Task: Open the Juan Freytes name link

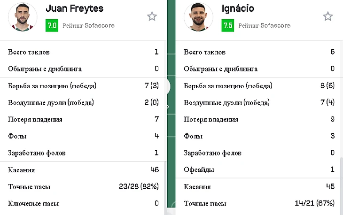Action: coord(74,9)
